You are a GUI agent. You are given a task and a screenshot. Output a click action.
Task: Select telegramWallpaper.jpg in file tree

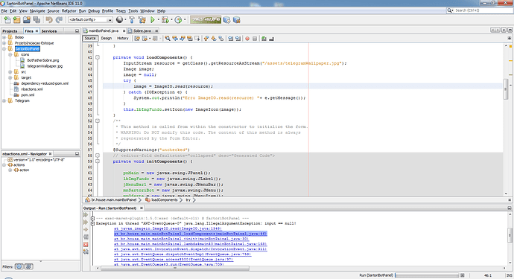tap(45, 66)
